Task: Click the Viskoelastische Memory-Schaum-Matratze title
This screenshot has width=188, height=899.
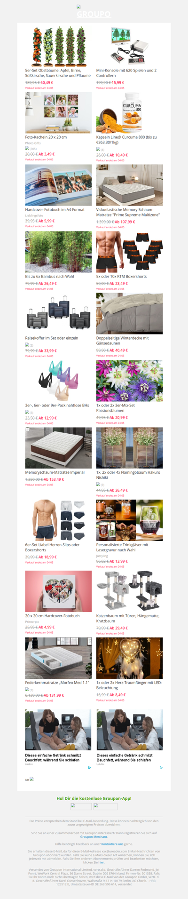Action: tap(128, 212)
